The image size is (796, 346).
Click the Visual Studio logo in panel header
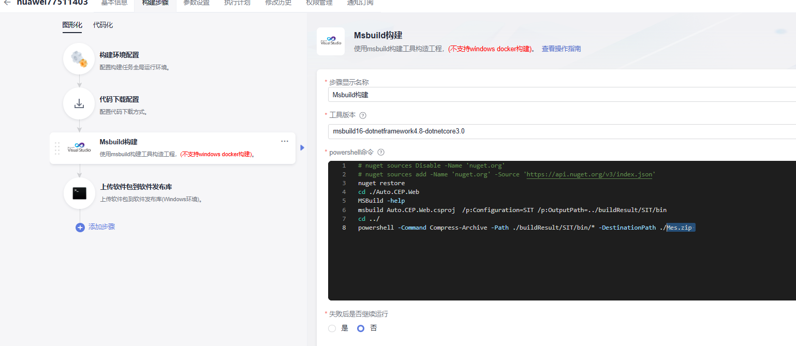pos(330,41)
